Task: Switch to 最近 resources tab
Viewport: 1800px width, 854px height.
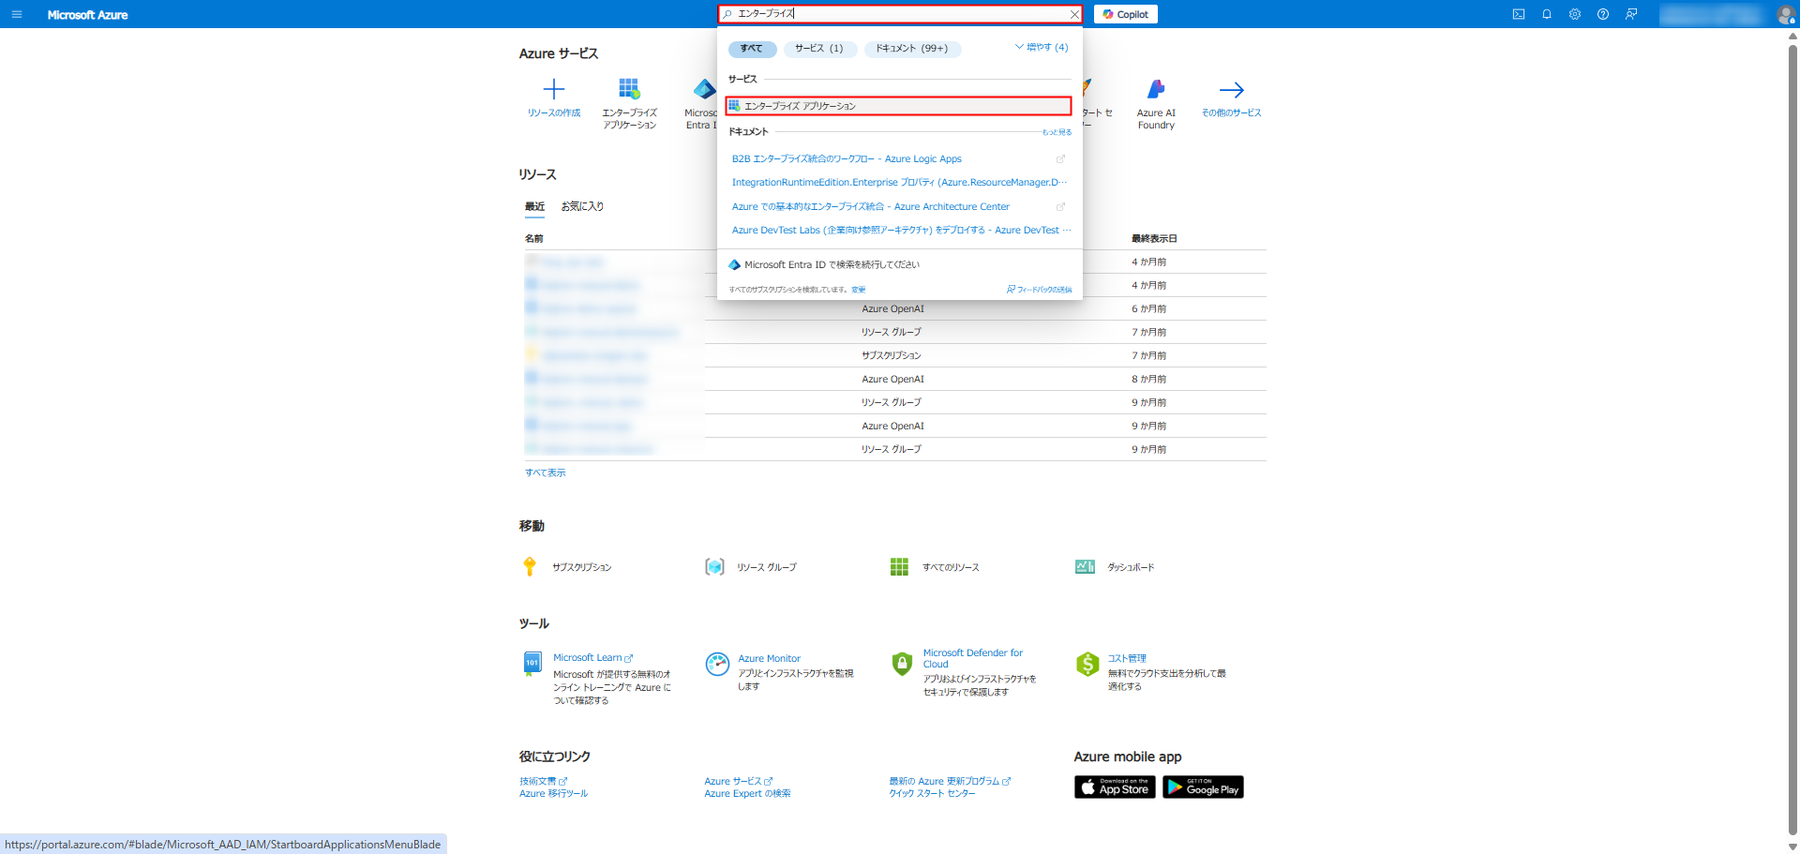Action: coord(534,207)
